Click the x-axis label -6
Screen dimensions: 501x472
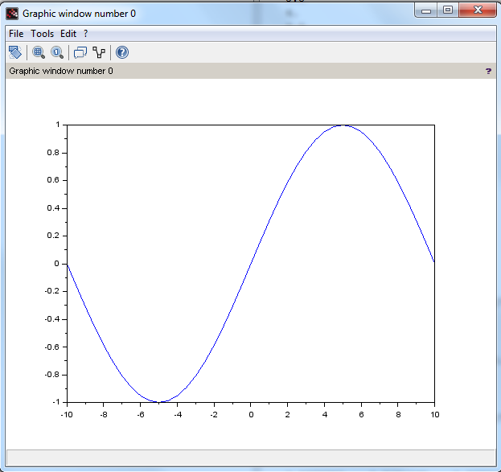(141, 414)
